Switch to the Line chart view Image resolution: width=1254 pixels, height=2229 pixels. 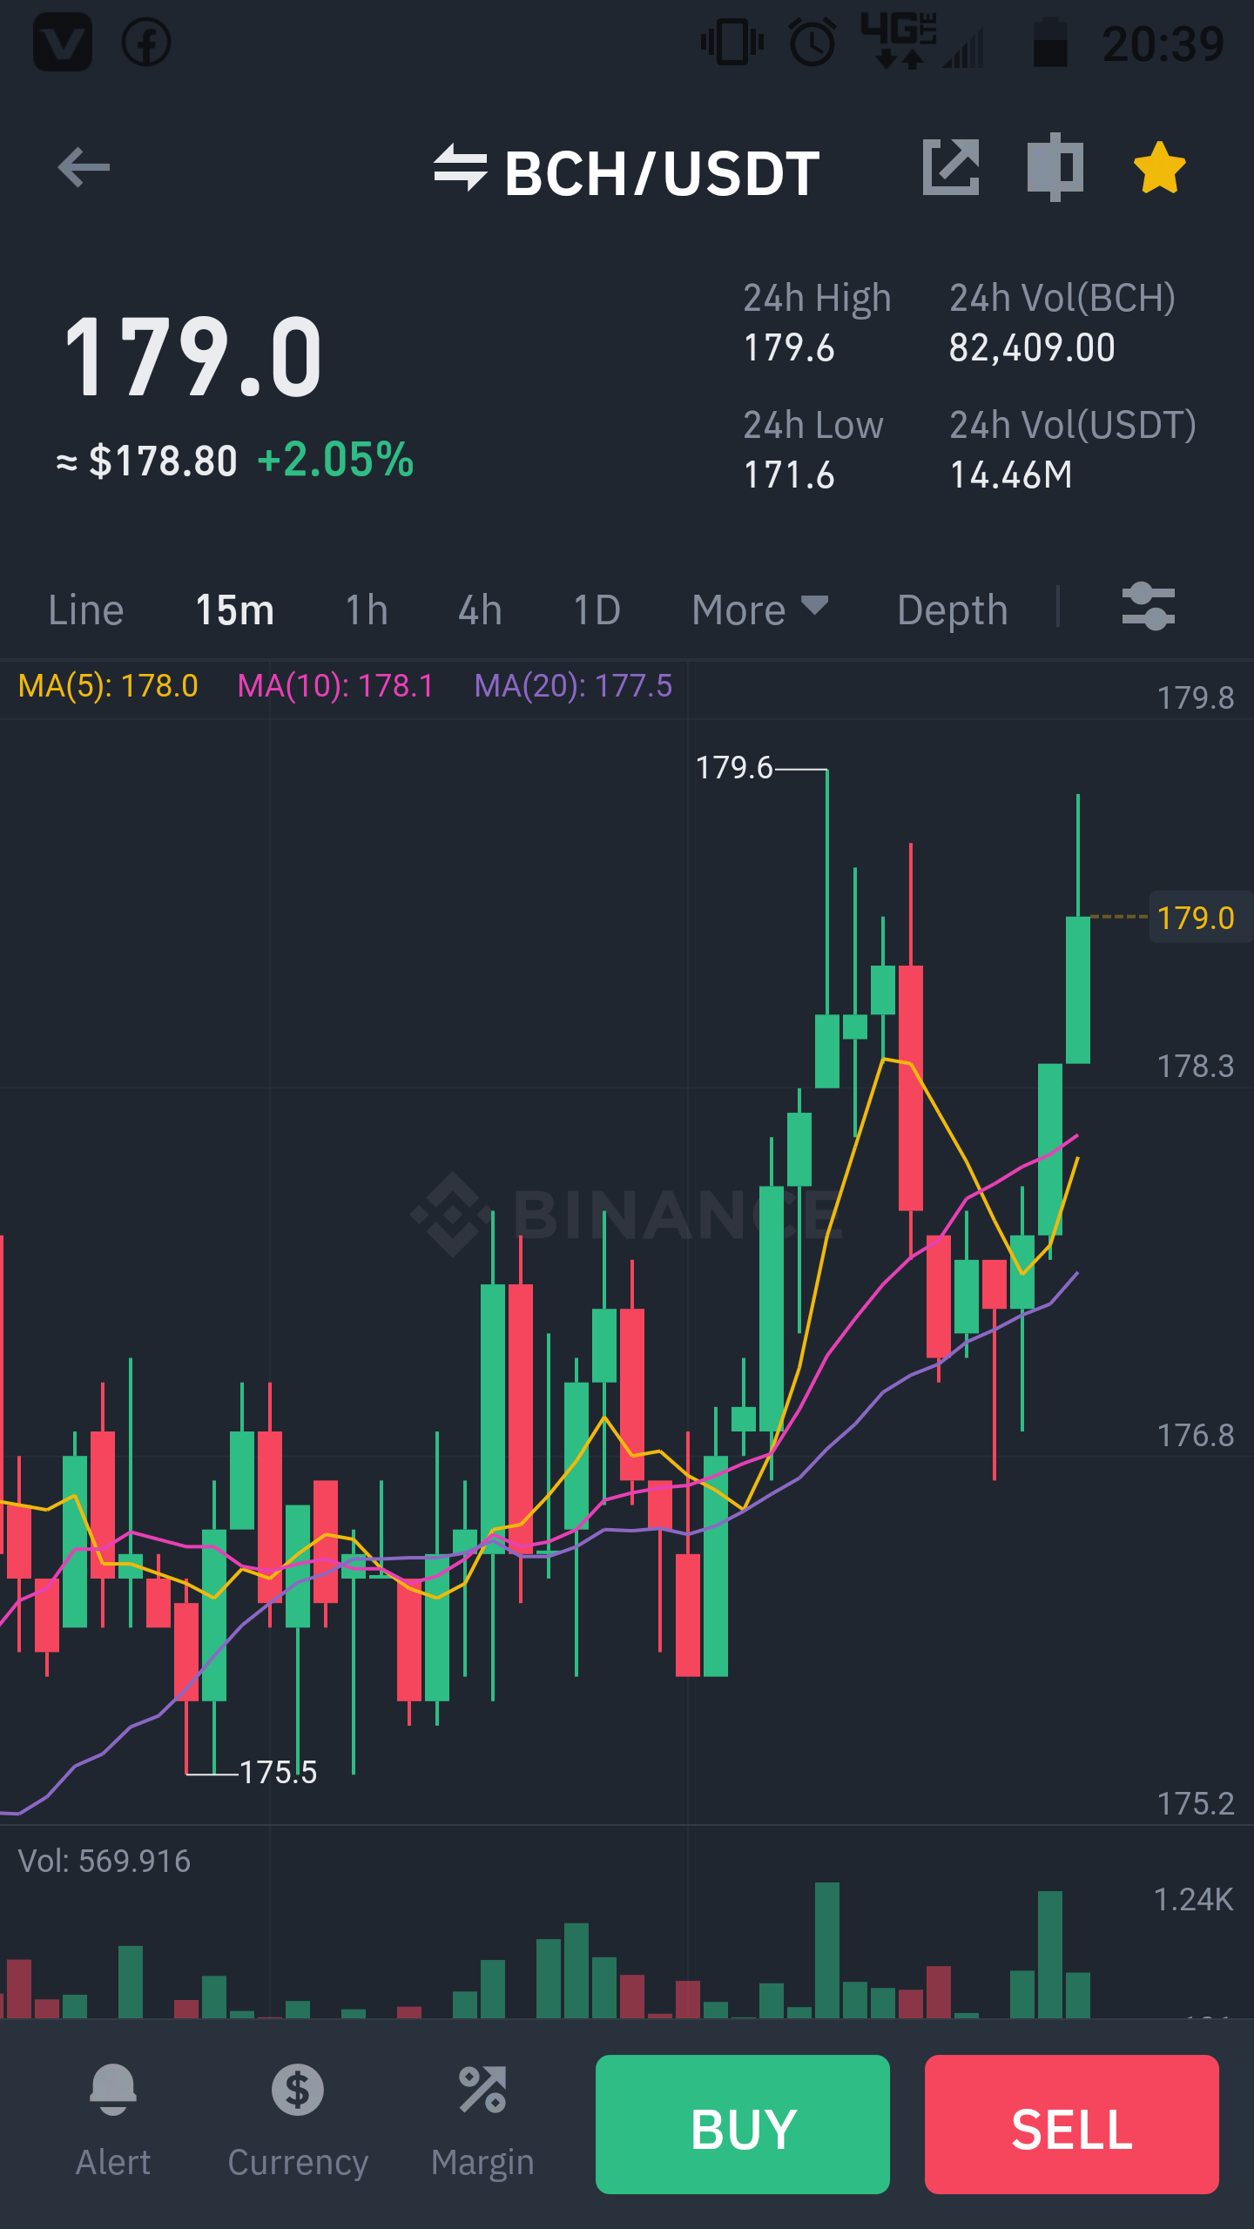86,609
